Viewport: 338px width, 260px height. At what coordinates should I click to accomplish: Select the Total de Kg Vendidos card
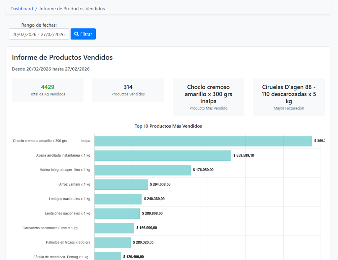point(48,90)
